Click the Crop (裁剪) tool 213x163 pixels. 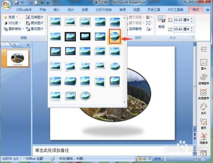pos(161,22)
